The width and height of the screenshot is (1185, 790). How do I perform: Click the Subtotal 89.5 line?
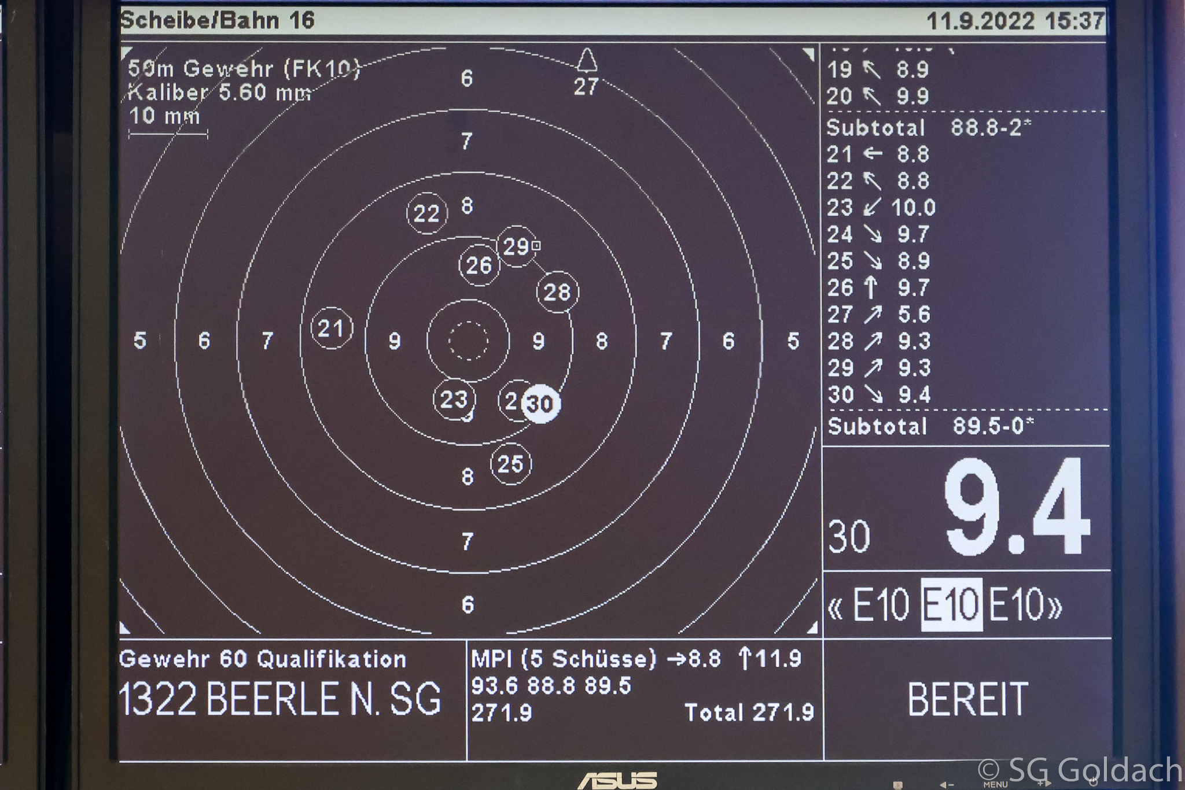[x=930, y=426]
